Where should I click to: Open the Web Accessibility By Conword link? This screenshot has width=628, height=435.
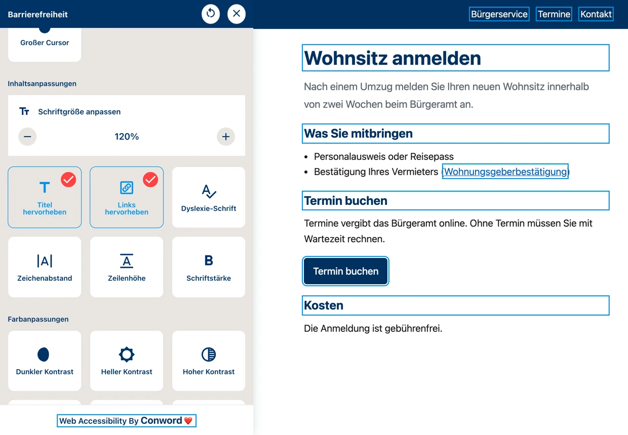[127, 421]
